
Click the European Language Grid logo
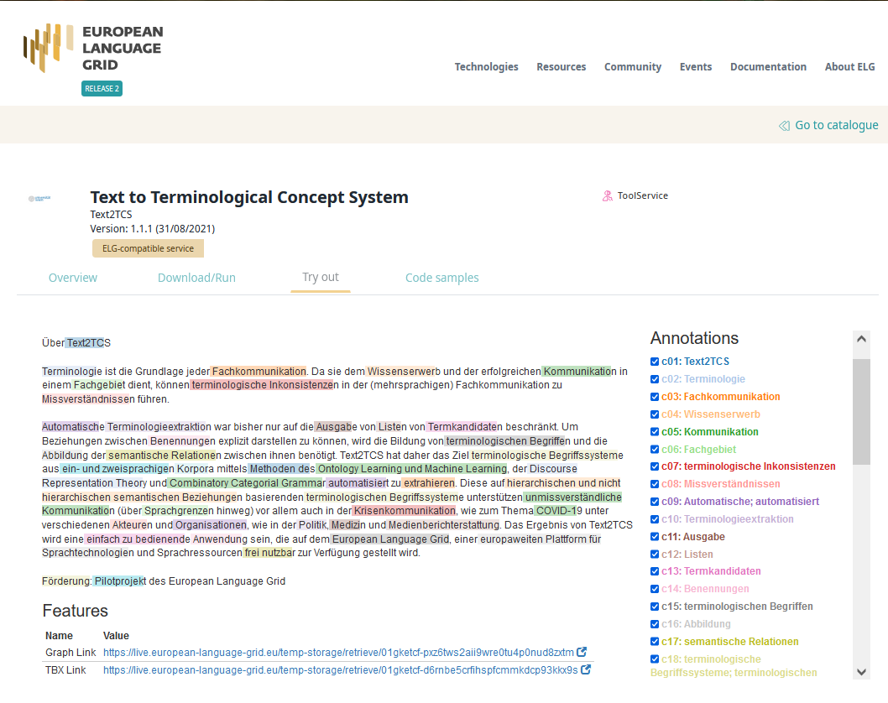93,48
